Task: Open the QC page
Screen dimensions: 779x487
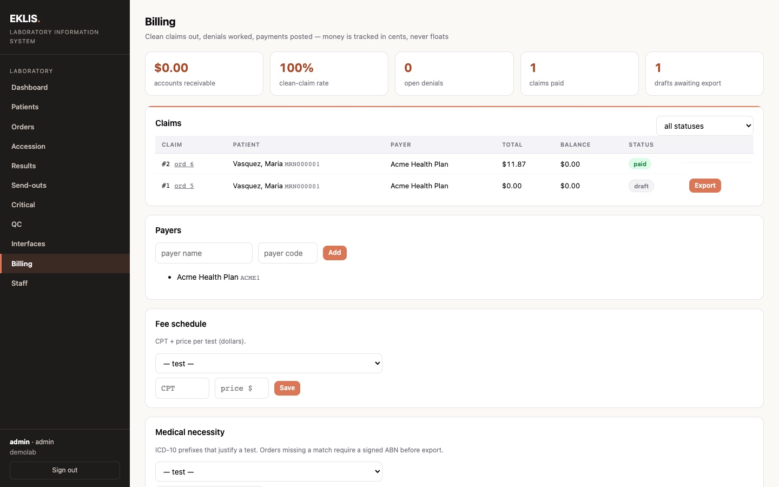Action: coord(65,224)
